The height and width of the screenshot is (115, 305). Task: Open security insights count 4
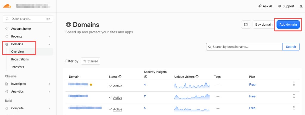pos(145,85)
